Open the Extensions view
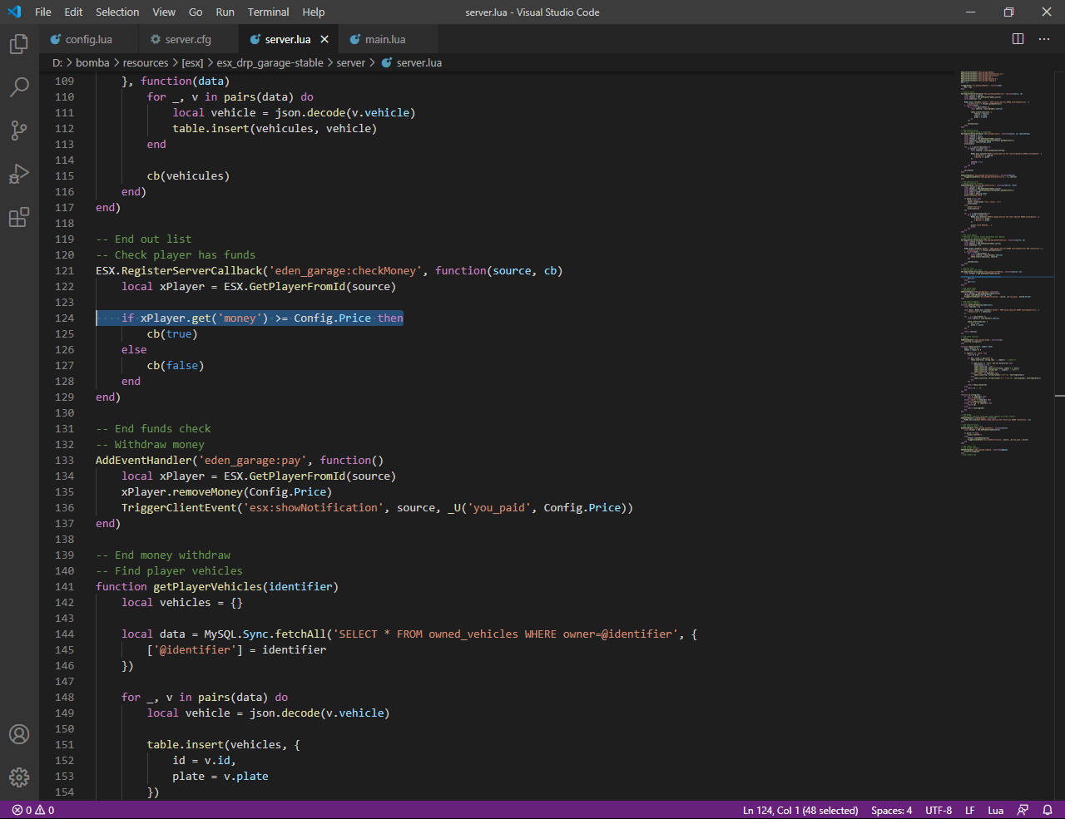This screenshot has width=1065, height=819. click(19, 217)
